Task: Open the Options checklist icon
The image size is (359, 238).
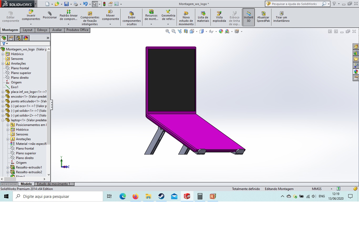Action: click(116, 4)
